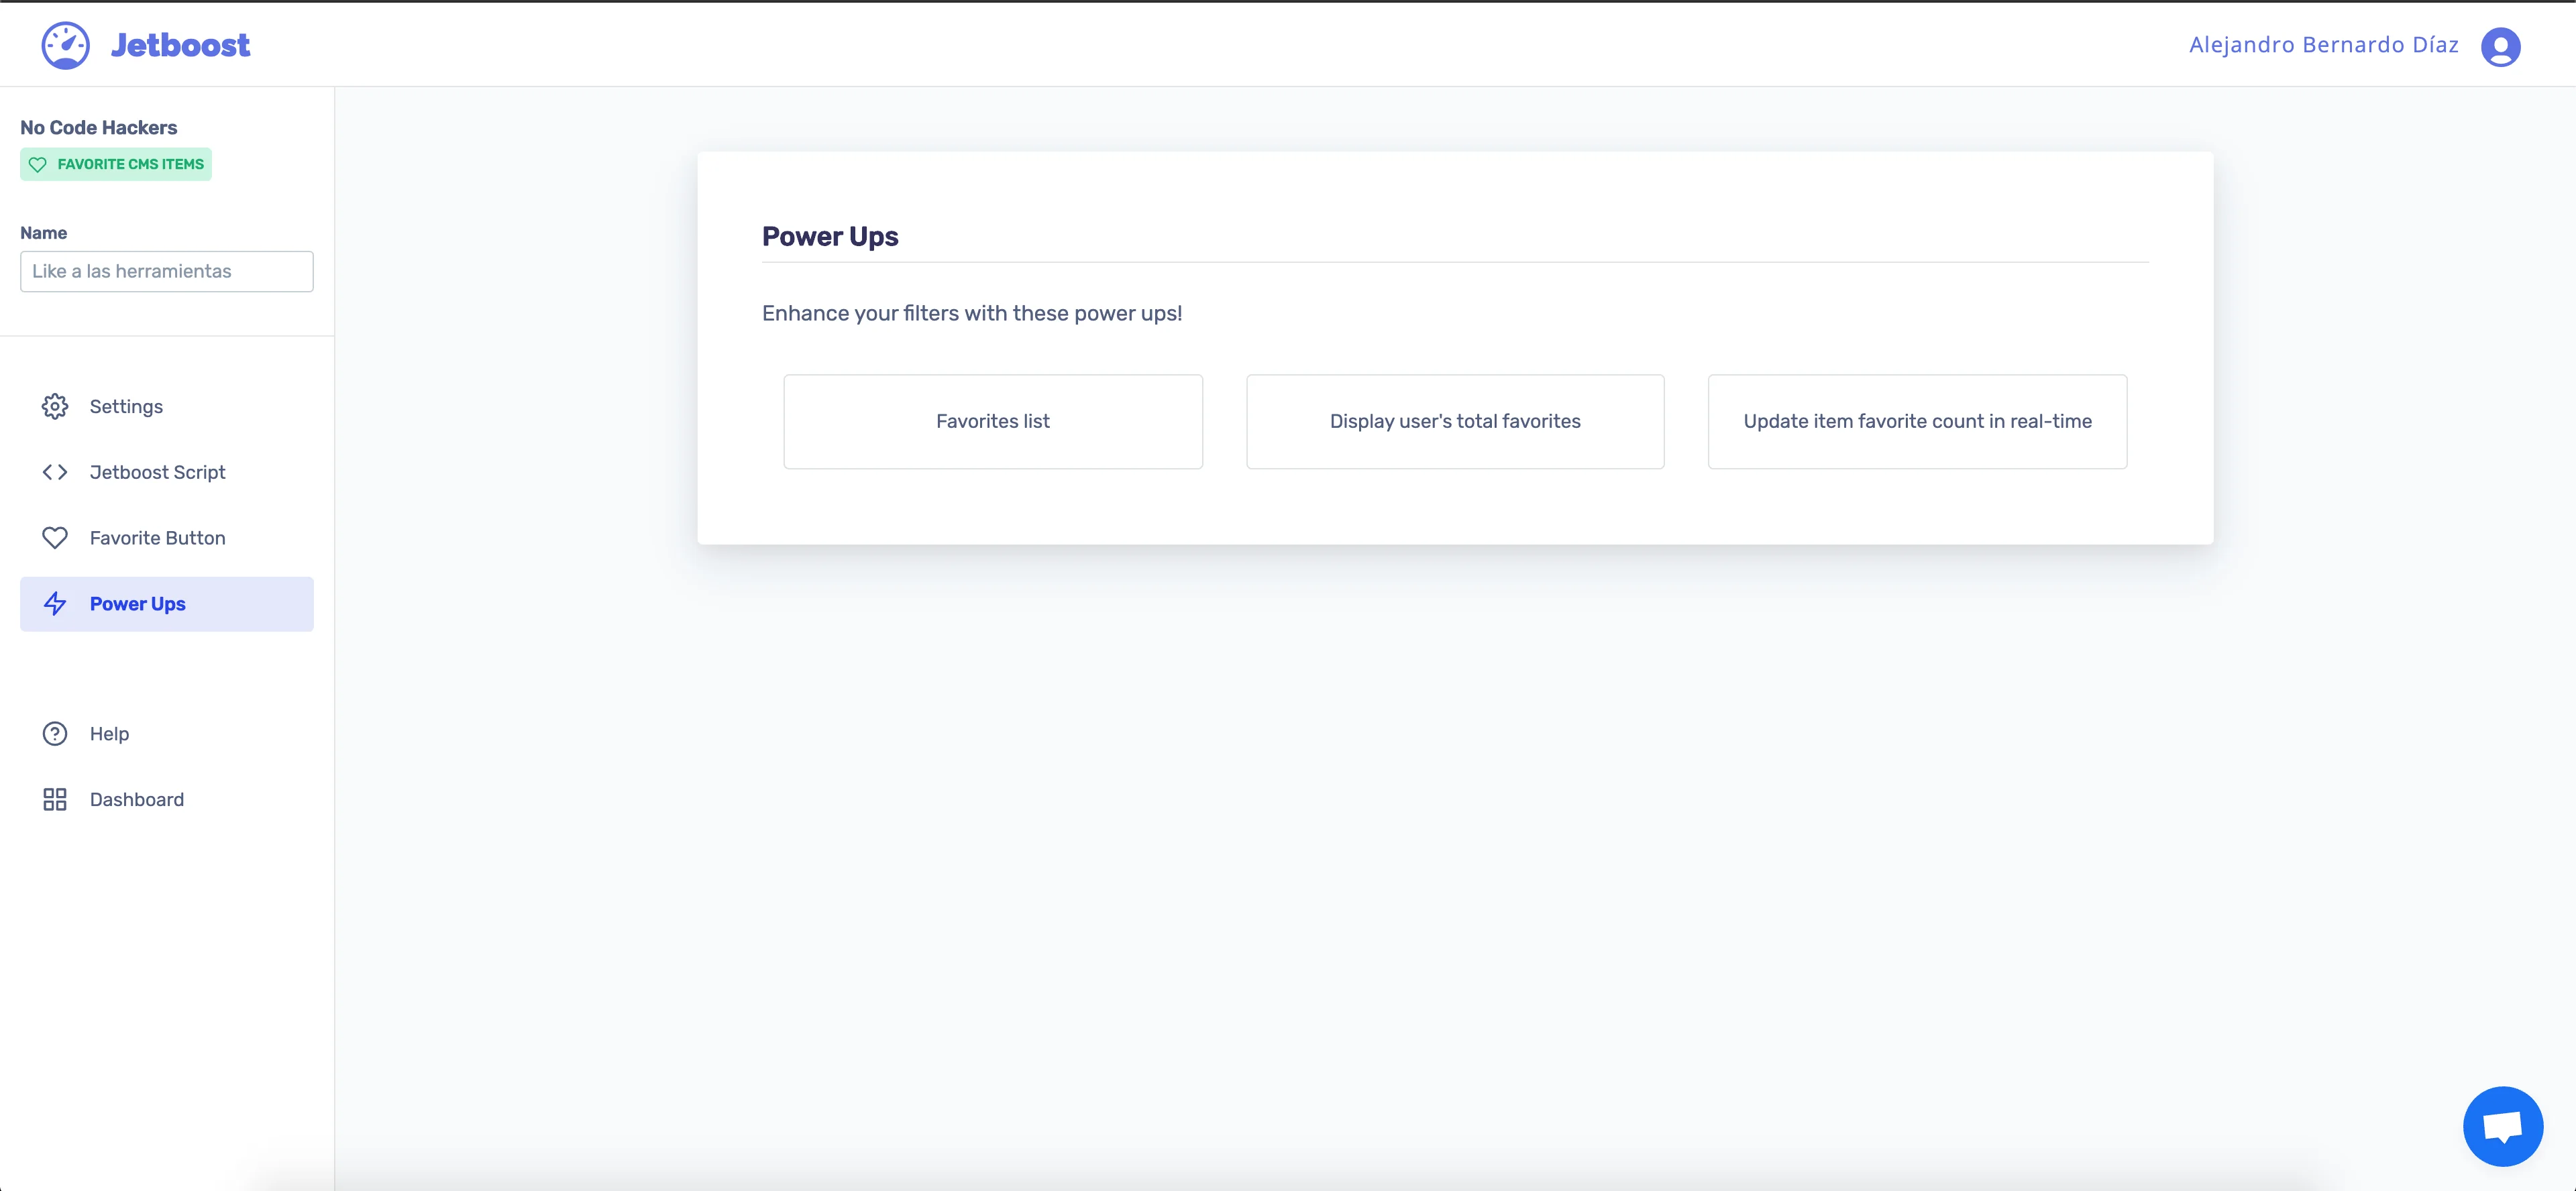Click the Favorite Button heart icon

55,538
